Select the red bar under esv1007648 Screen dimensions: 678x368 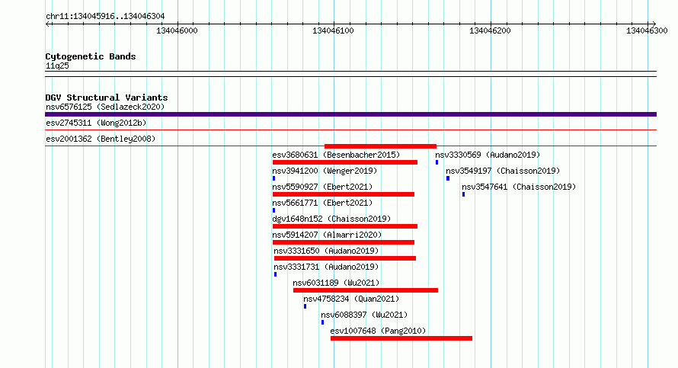401,338
